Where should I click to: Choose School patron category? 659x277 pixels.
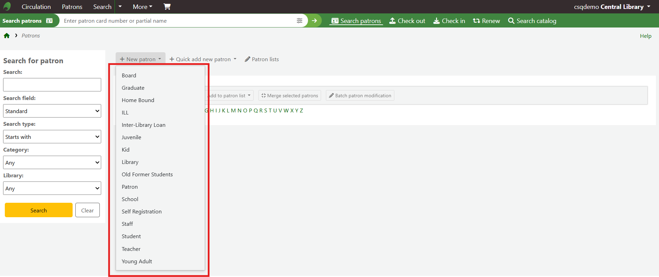coord(160,199)
